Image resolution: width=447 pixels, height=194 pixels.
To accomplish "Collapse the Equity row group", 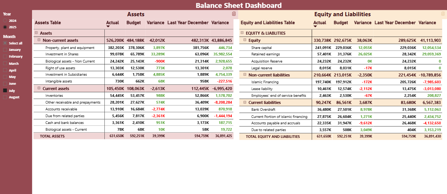I will point(245,40).
